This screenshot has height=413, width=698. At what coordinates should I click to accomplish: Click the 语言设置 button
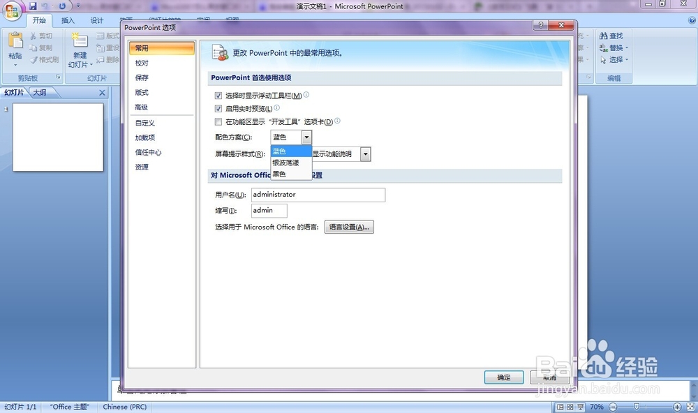coord(348,227)
